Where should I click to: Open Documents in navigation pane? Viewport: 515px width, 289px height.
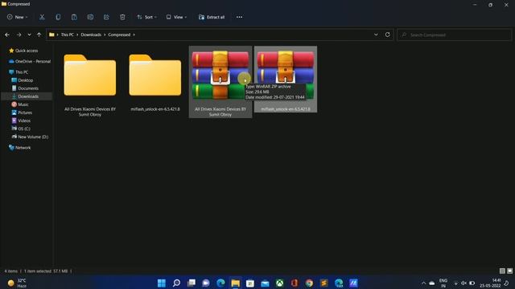pos(25,88)
